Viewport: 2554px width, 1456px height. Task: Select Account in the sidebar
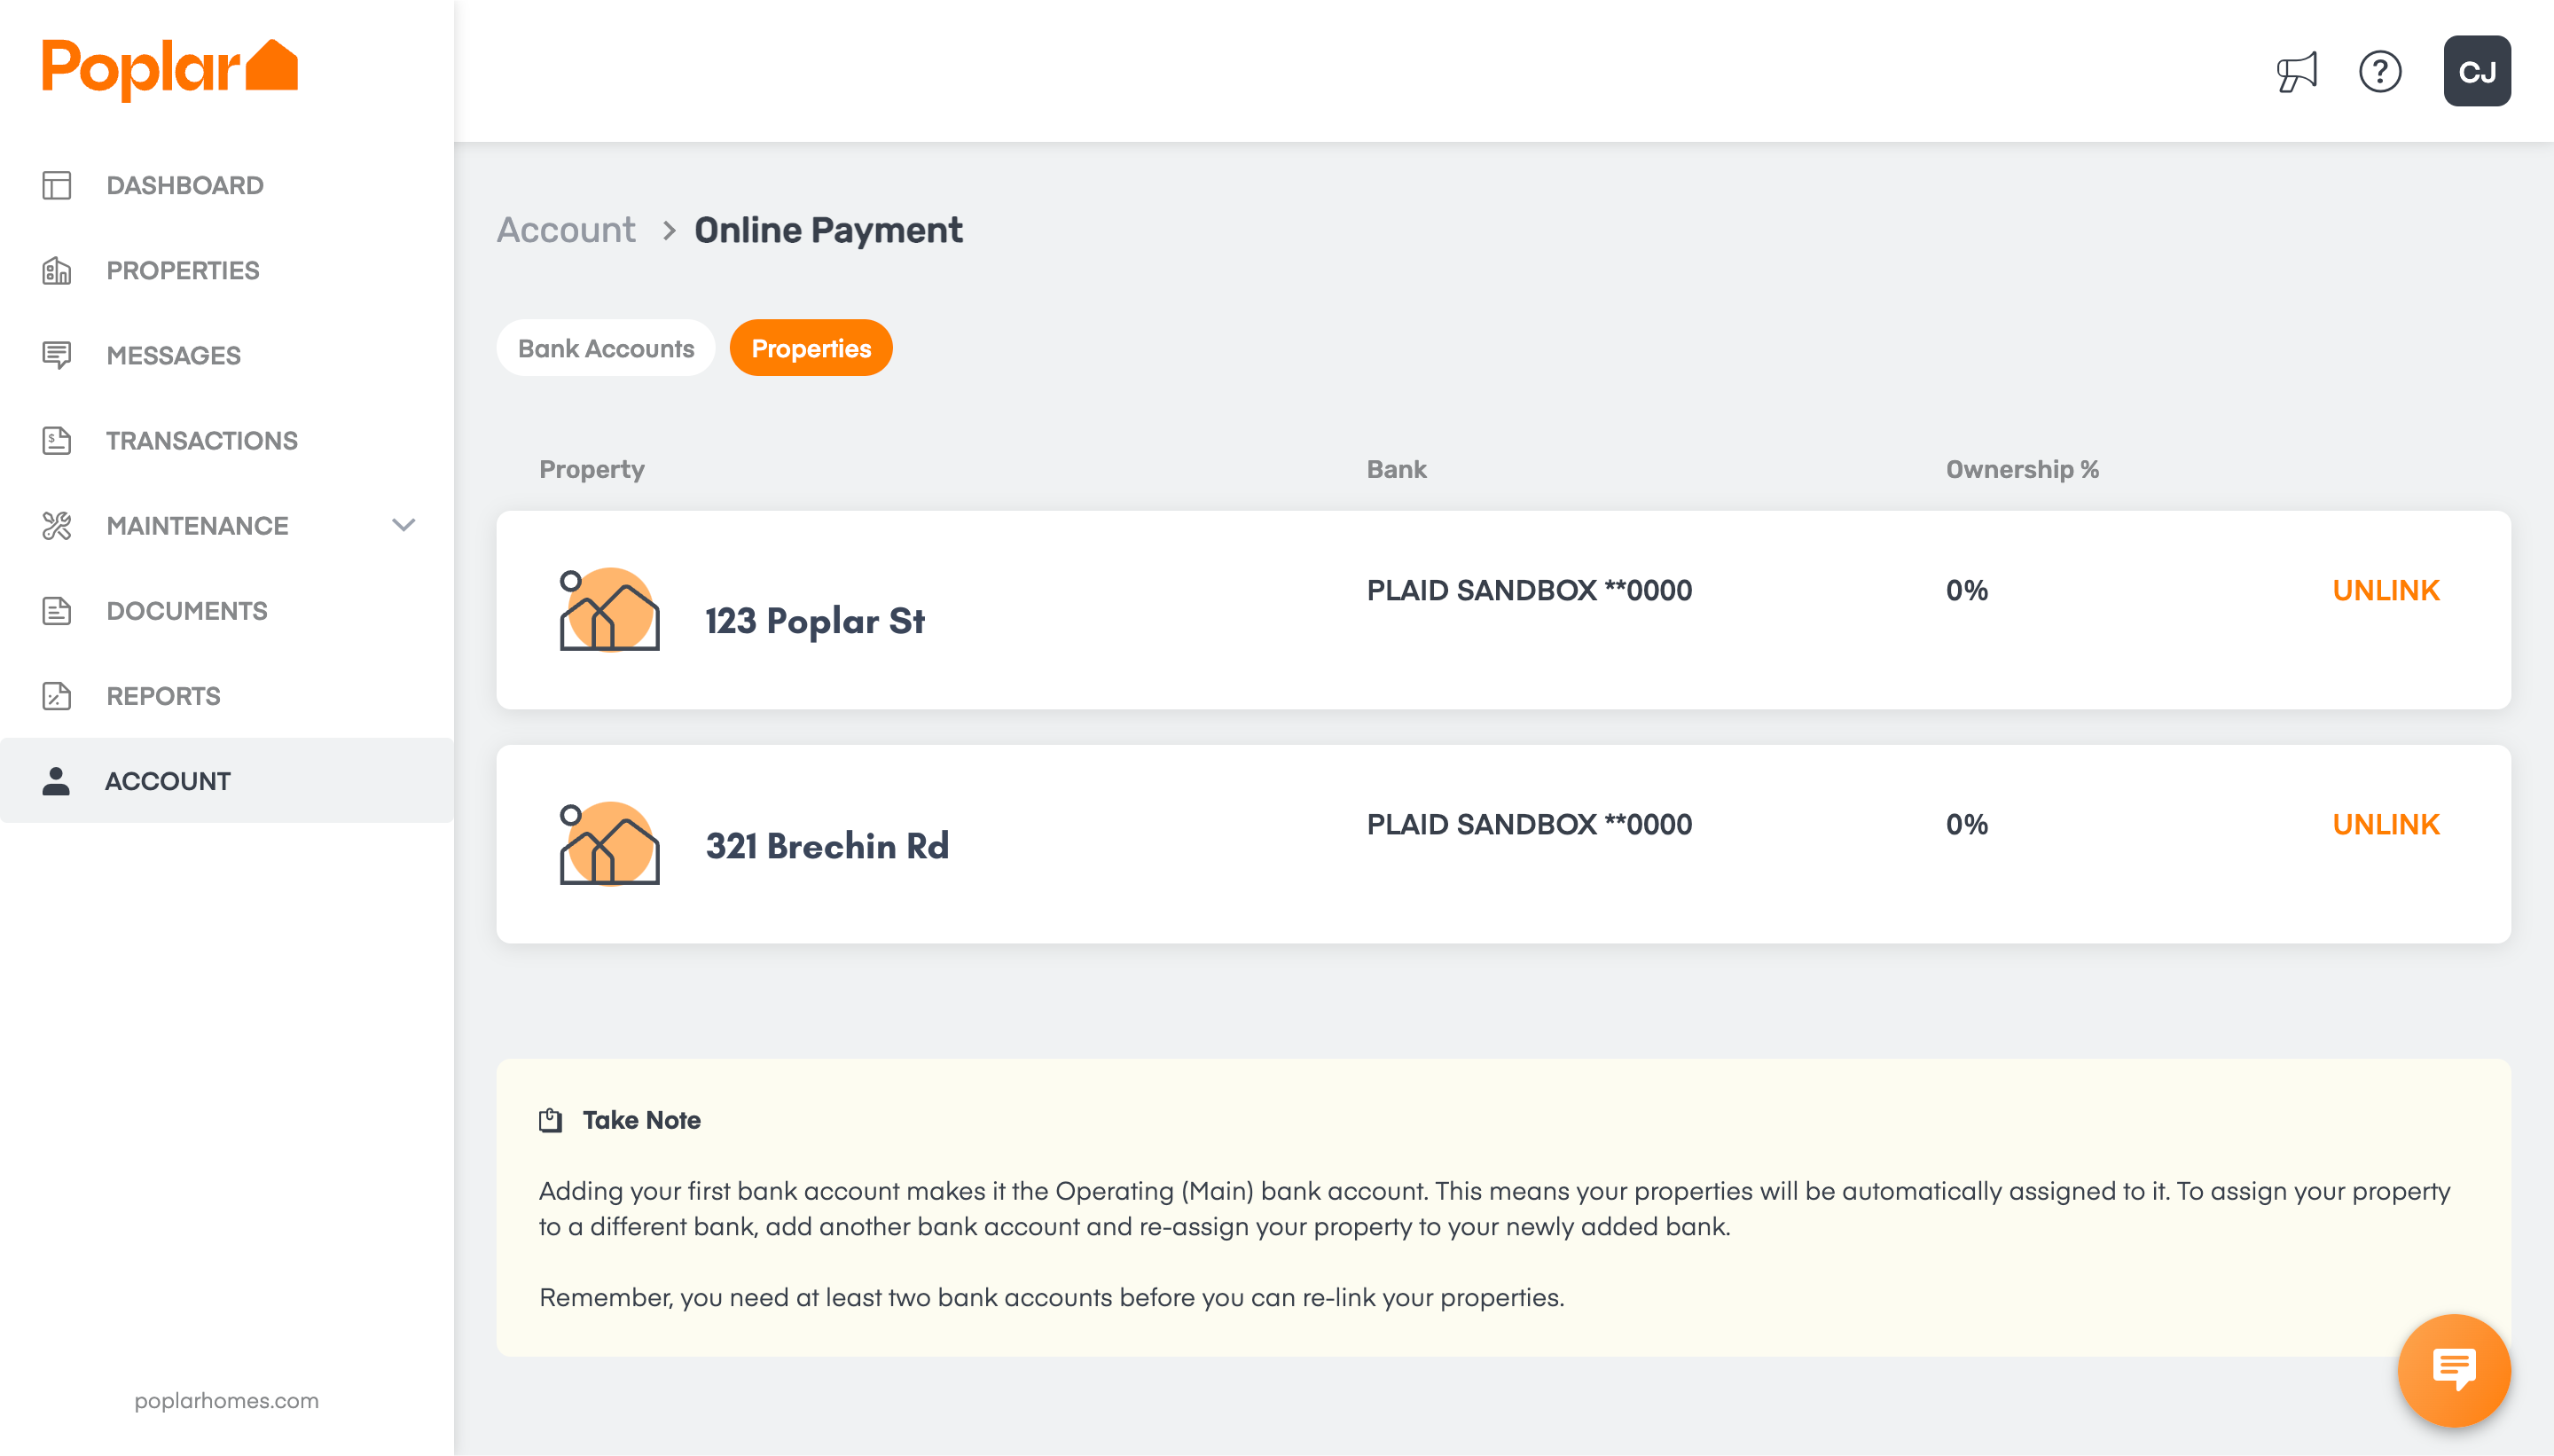[227, 780]
